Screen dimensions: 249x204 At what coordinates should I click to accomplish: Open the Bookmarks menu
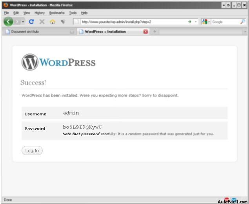57,13
